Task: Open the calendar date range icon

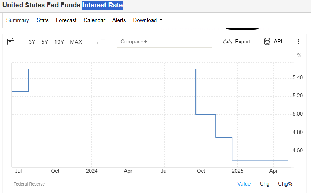Action: pyautogui.click(x=11, y=42)
